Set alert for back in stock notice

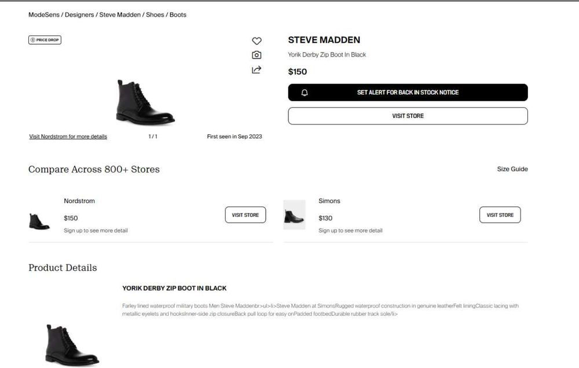(x=408, y=93)
